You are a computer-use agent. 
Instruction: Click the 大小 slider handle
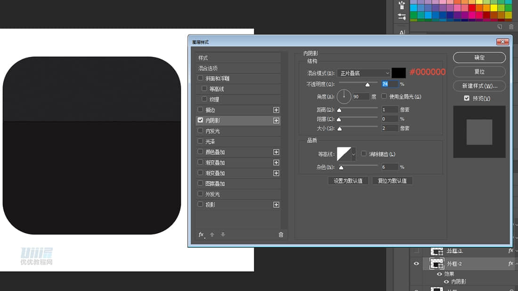point(340,129)
